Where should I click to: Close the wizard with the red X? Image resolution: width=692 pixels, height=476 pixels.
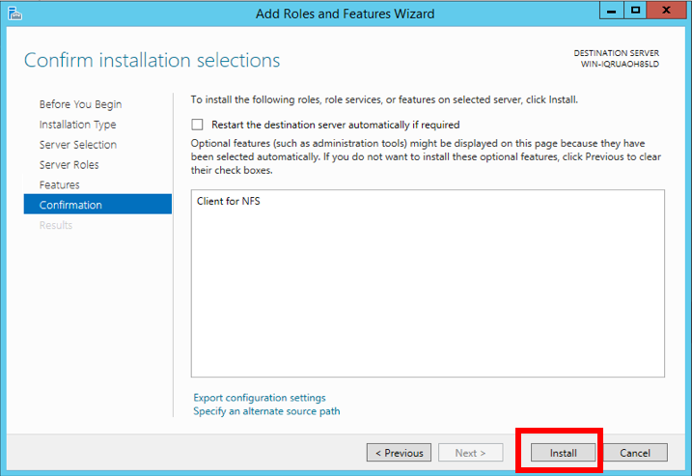click(666, 11)
